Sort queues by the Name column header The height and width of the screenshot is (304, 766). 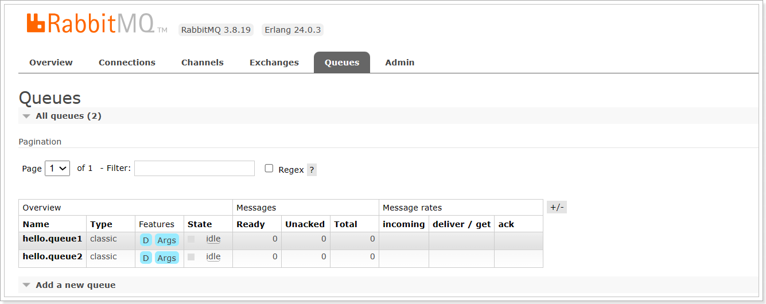point(36,224)
